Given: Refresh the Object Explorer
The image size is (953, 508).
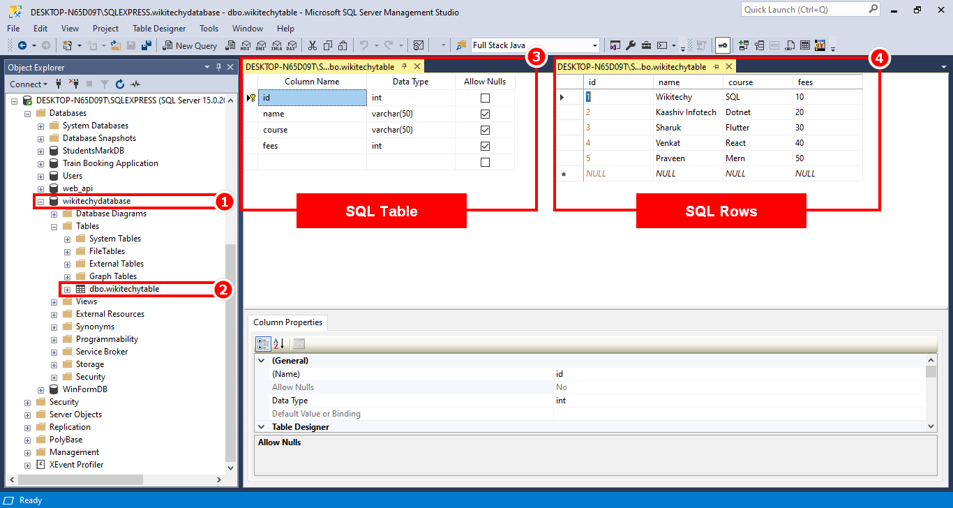Looking at the screenshot, I should (119, 84).
